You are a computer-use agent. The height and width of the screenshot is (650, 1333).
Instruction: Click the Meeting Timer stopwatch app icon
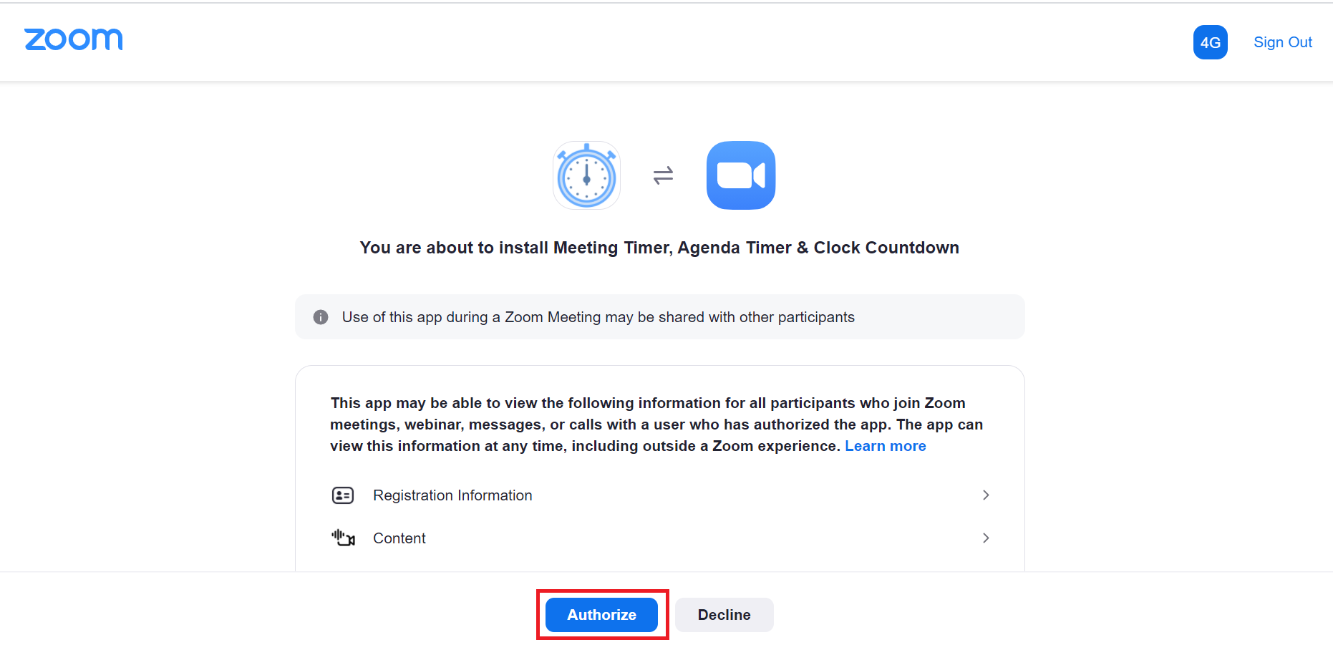586,175
